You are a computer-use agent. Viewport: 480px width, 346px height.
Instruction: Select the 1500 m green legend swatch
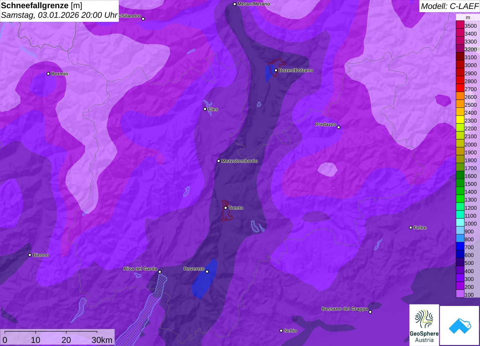pyautogui.click(x=460, y=183)
